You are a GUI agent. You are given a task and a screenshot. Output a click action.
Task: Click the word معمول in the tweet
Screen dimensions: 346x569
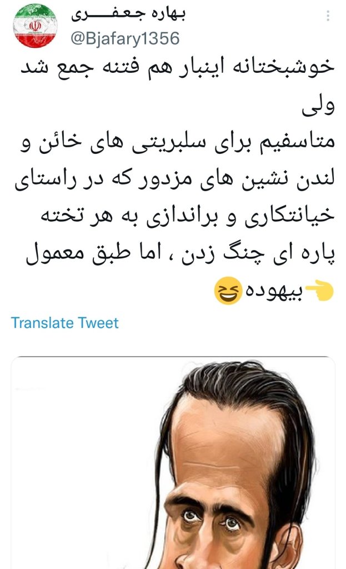point(55,253)
